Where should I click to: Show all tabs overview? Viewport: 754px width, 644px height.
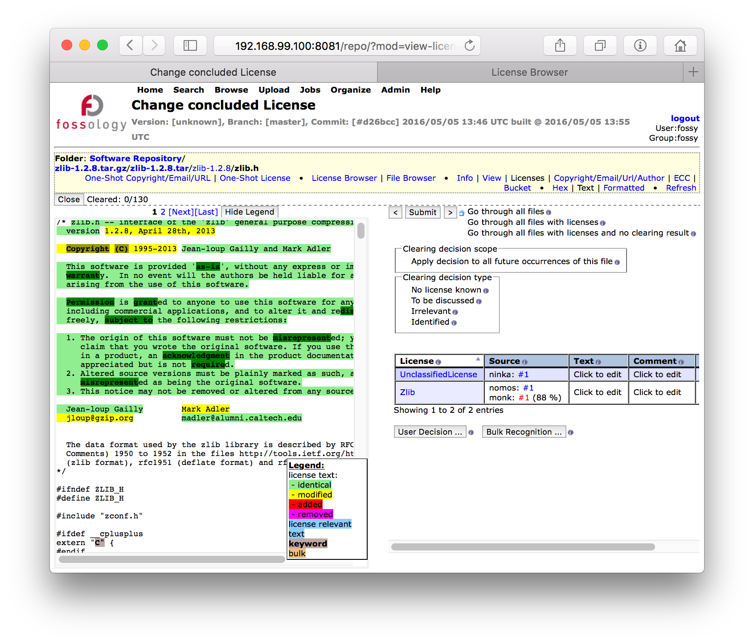pyautogui.click(x=600, y=45)
